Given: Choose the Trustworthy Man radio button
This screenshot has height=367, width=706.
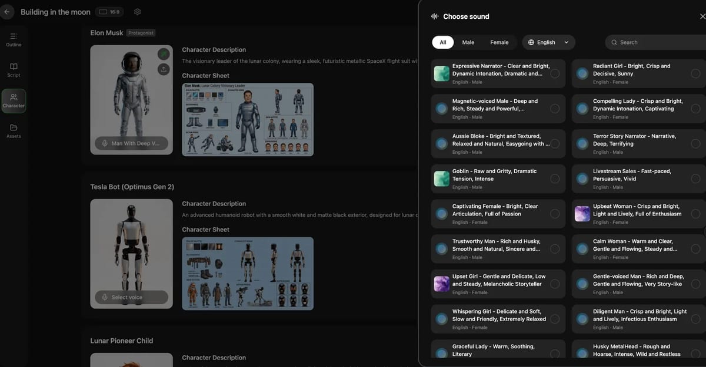Looking at the screenshot, I should (x=555, y=249).
